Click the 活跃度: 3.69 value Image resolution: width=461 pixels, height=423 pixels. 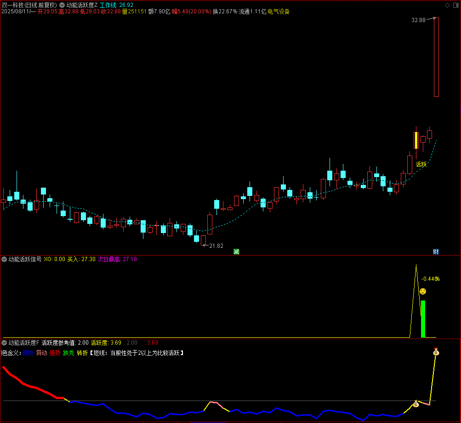106,343
